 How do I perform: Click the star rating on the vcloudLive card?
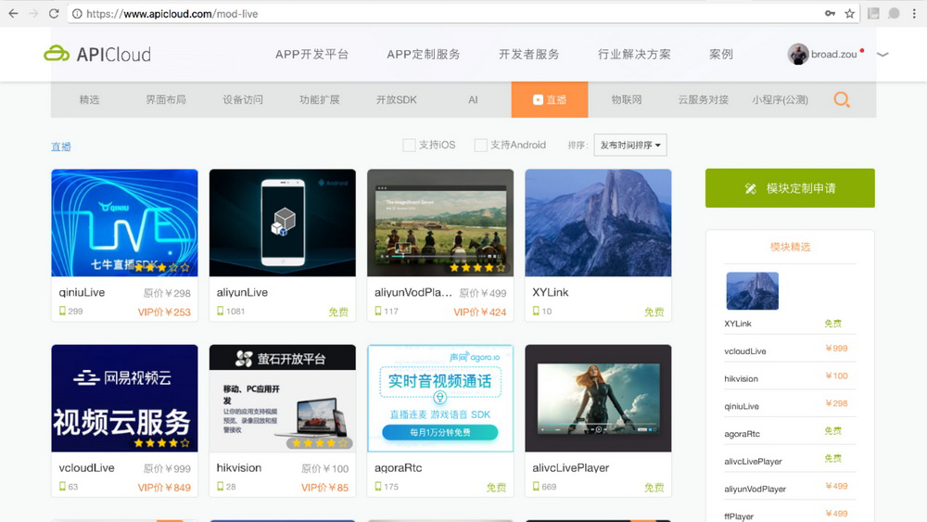coord(162,443)
